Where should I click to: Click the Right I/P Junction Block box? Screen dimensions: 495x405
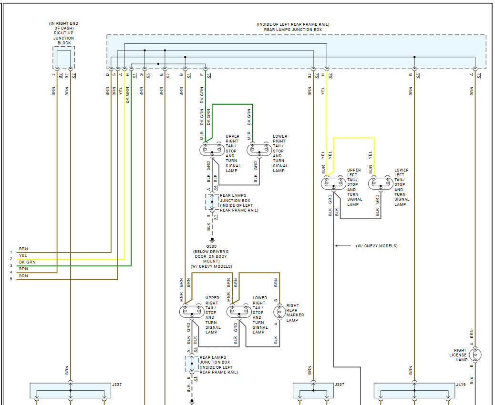click(64, 58)
